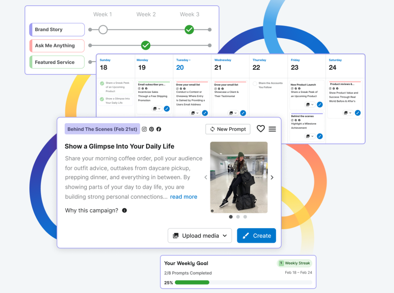Open media dropdown on Wednesday's post

click(x=233, y=113)
